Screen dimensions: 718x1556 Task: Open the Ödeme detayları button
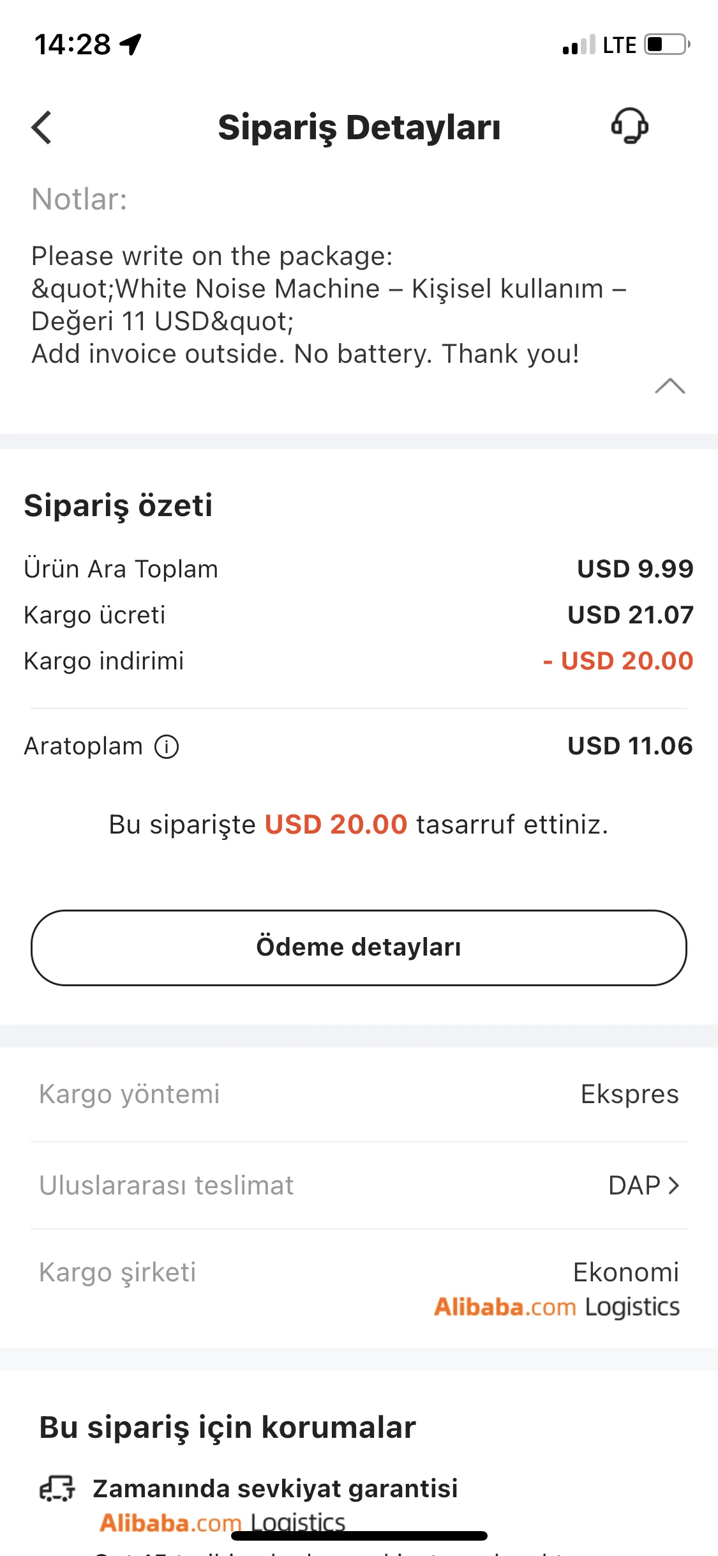[x=359, y=947]
